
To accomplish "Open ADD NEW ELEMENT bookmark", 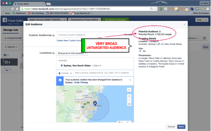I will point(57,13).
